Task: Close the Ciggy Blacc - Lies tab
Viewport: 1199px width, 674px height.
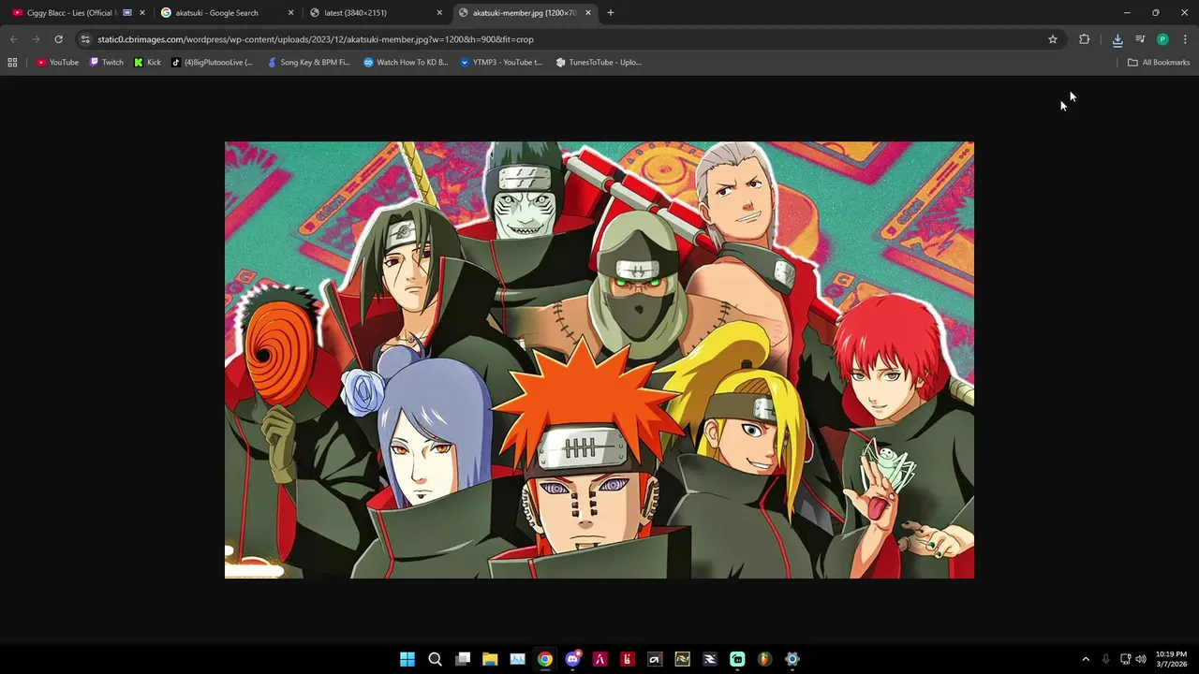Action: [142, 13]
